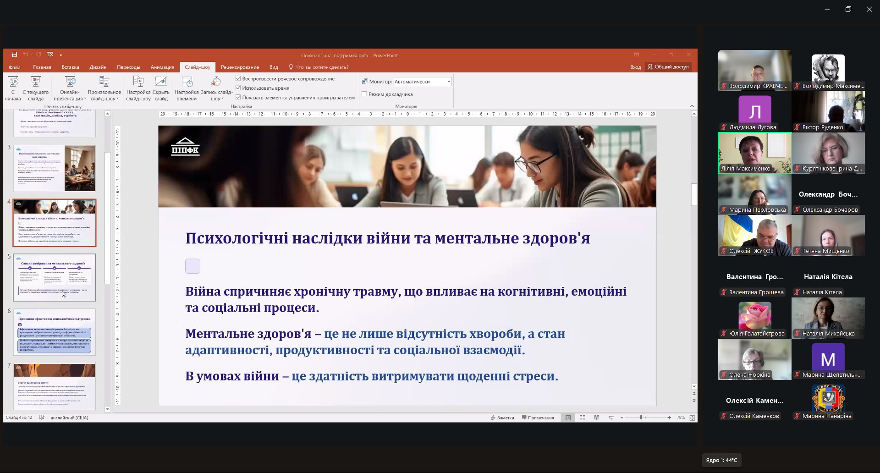The width and height of the screenshot is (880, 473).
Task: Enable Presenter View checkbox
Action: [364, 94]
